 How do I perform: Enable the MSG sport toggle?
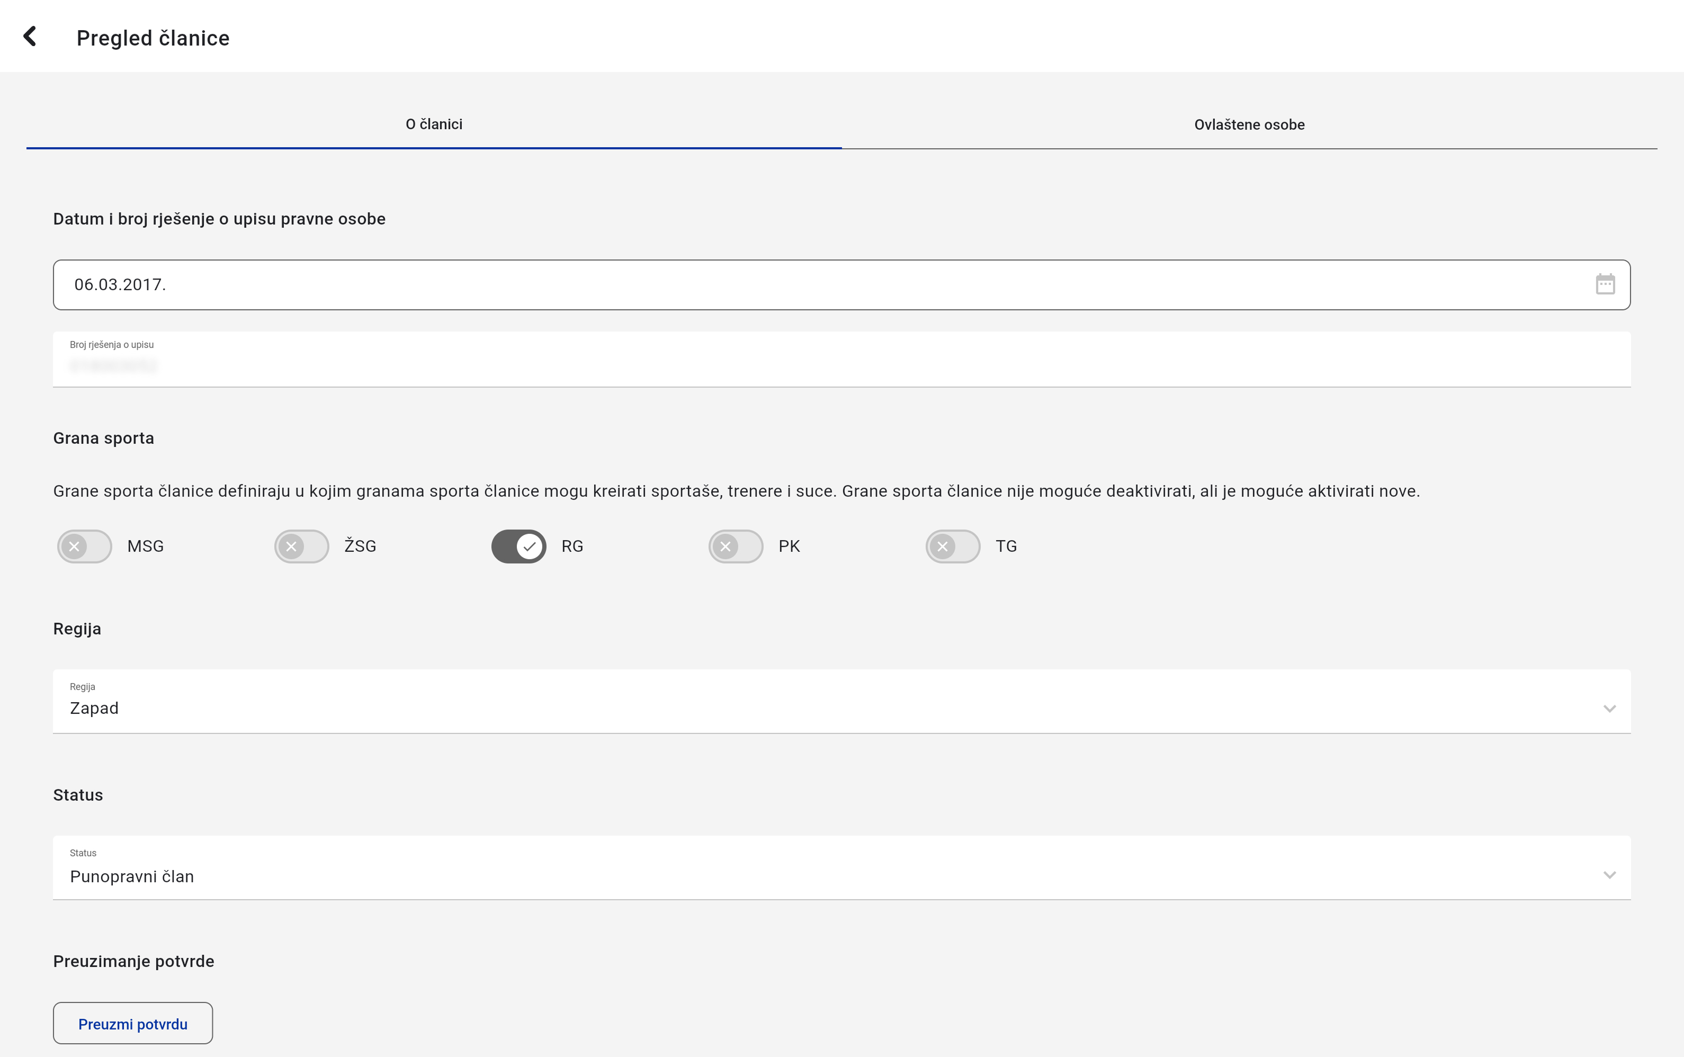pos(85,546)
